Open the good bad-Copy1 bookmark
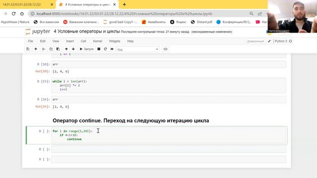The image size is (317, 178). 120,22
